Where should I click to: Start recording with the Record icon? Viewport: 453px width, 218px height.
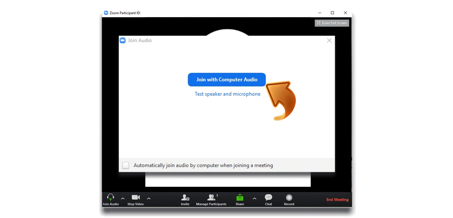pyautogui.click(x=289, y=198)
